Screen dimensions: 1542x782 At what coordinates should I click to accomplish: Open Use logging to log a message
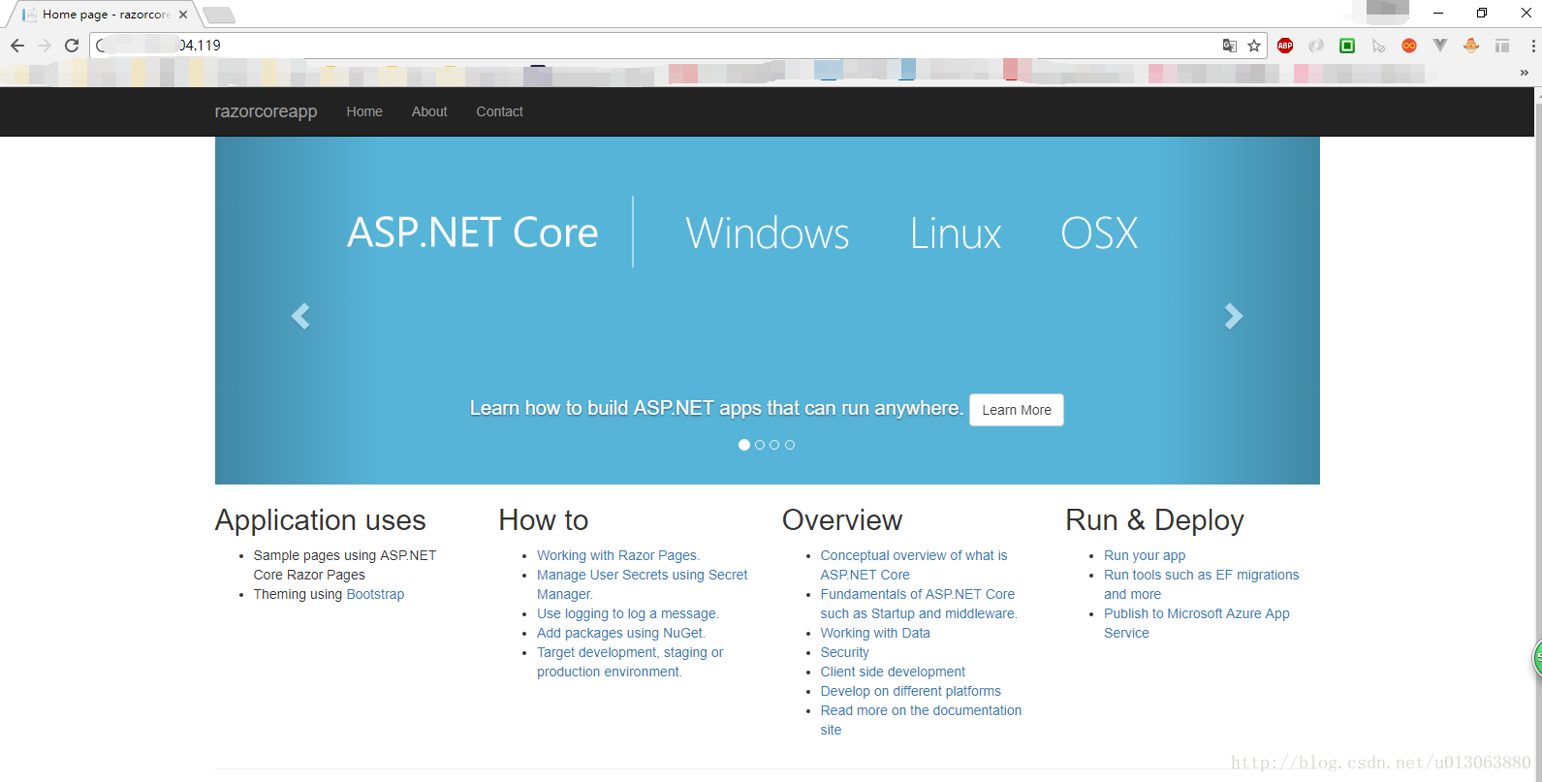click(x=628, y=613)
